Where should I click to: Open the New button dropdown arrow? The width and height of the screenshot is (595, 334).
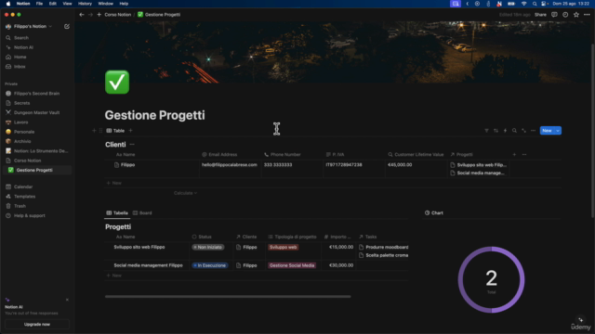(x=558, y=131)
